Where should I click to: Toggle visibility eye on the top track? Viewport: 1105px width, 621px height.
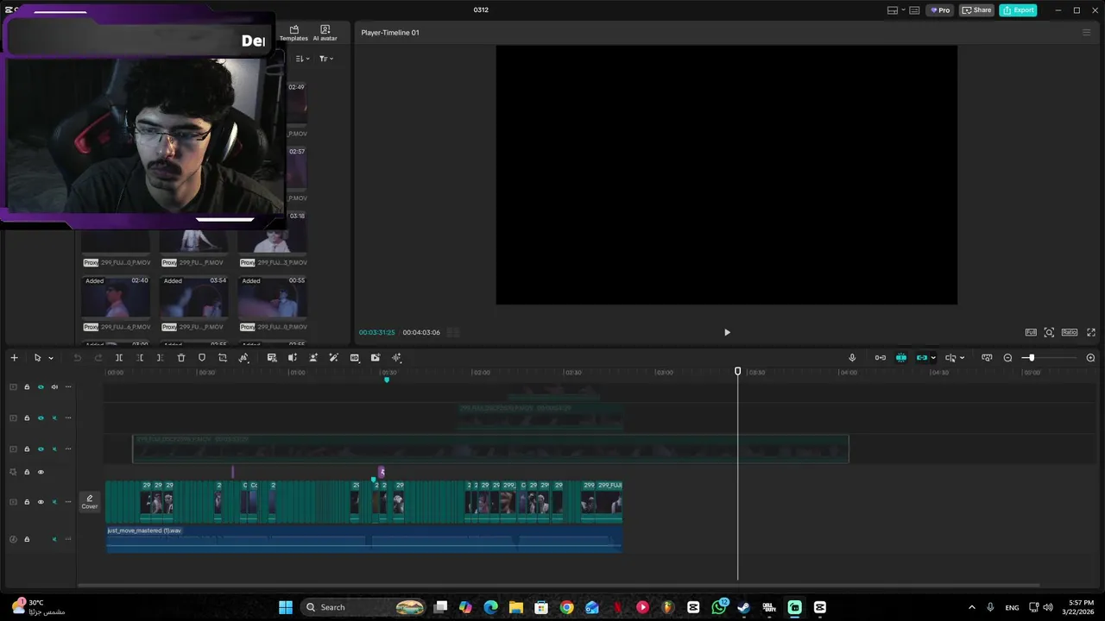(41, 387)
